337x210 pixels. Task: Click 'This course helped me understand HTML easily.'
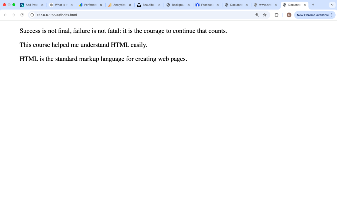click(x=83, y=45)
